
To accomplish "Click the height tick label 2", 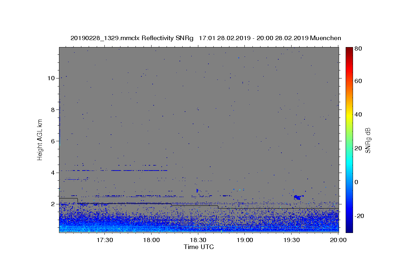I will tap(53, 204).
